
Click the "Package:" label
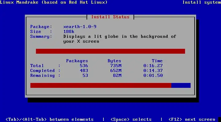click(41, 27)
